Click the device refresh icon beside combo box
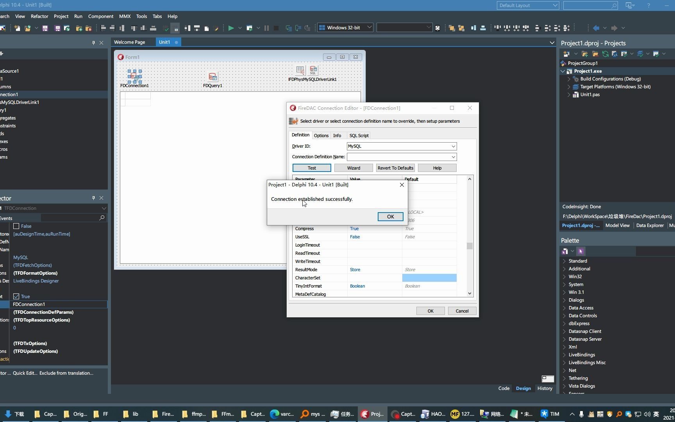Viewport: 675px width, 422px height. point(437,28)
